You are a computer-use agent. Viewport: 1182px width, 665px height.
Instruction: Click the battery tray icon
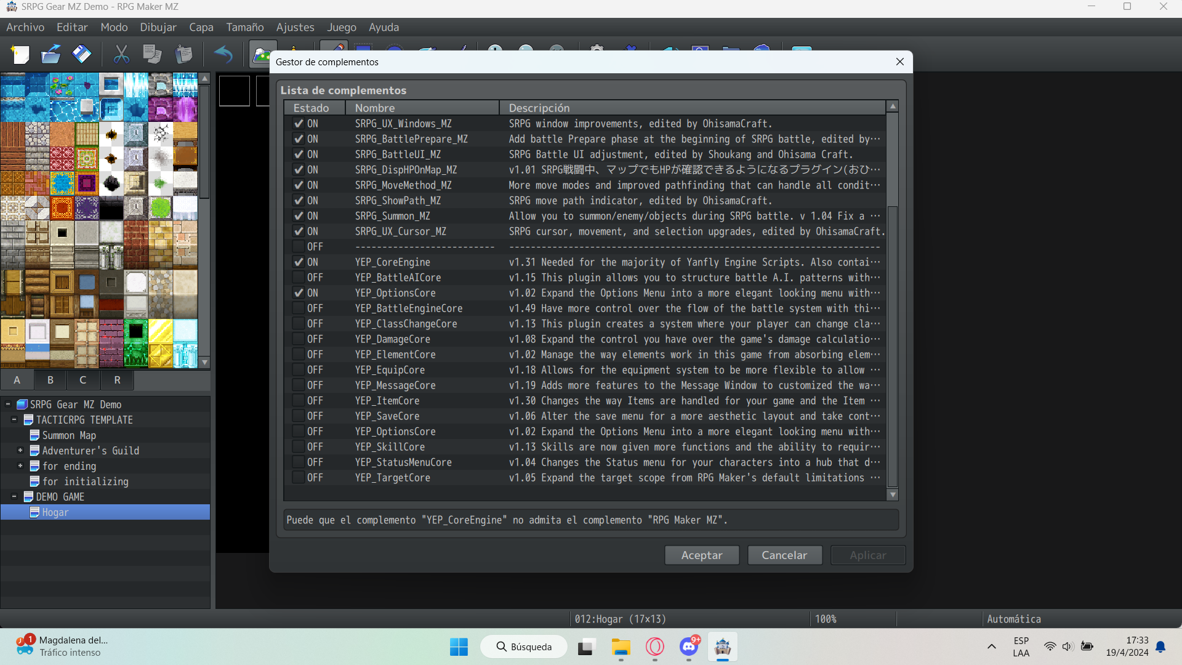point(1087,647)
